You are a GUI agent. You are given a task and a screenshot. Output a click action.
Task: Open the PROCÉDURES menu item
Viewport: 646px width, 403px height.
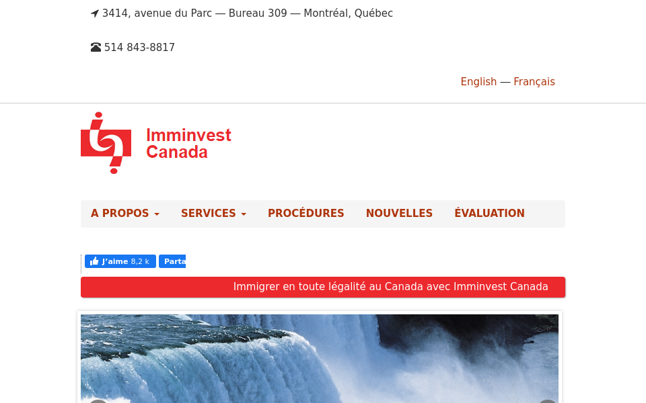pos(306,214)
